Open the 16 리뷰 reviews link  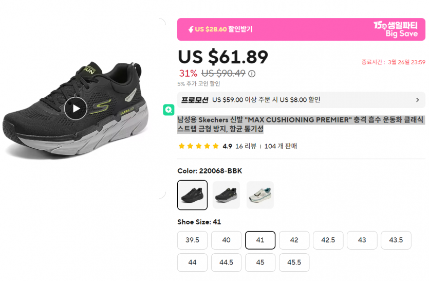pyautogui.click(x=246, y=146)
